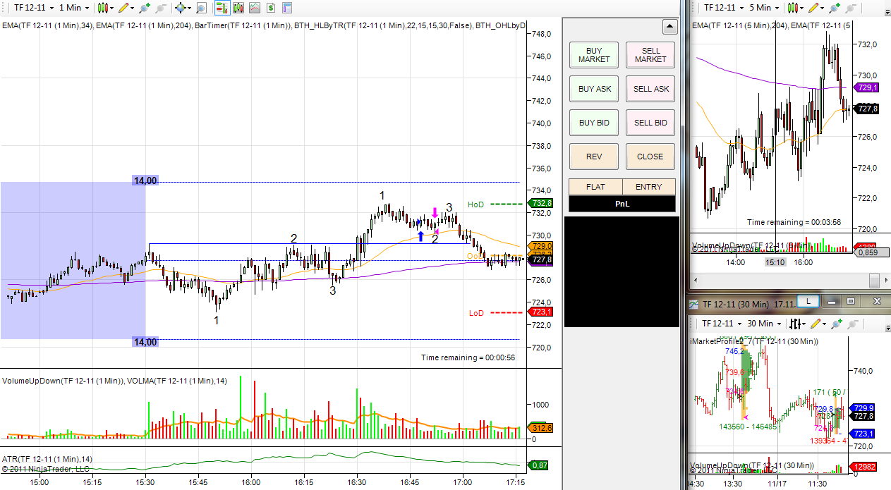The width and height of the screenshot is (891, 490).
Task: Click the SELL ASK button
Action: point(650,89)
